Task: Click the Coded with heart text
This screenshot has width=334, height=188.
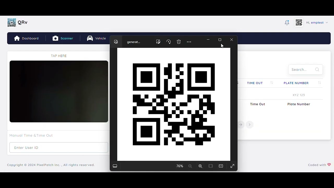Action: (x=319, y=165)
